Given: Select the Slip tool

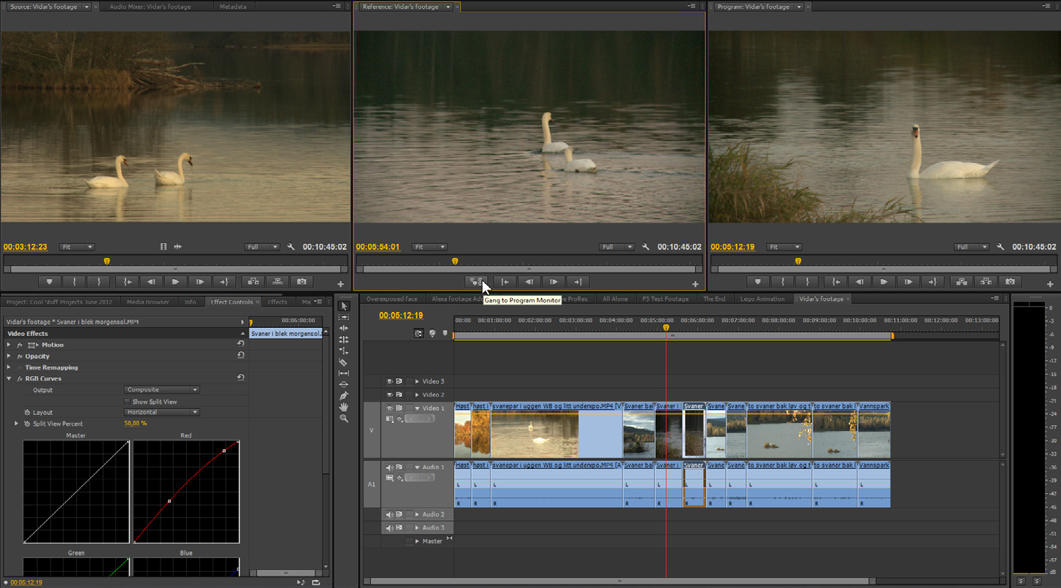Looking at the screenshot, I should coord(344,373).
